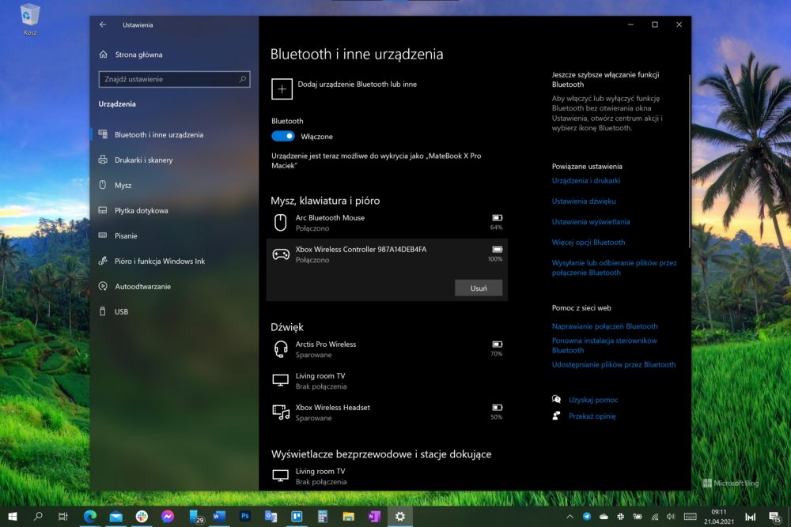Click the gamepad icon of Xbox Controller
791x527 pixels.
281,254
